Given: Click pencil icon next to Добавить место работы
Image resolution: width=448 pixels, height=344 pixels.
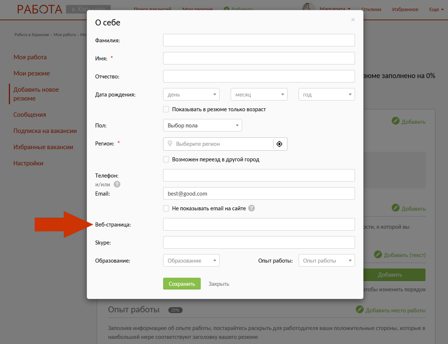Looking at the screenshot, I should (359, 310).
